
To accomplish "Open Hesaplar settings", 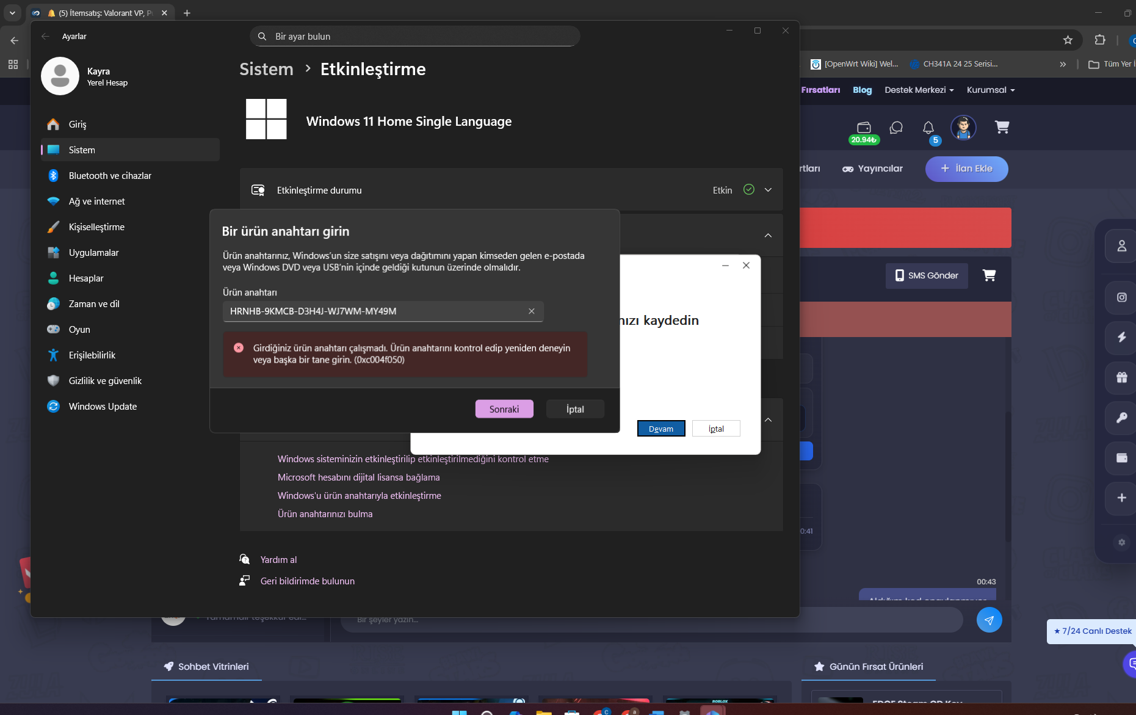I will pyautogui.click(x=130, y=278).
